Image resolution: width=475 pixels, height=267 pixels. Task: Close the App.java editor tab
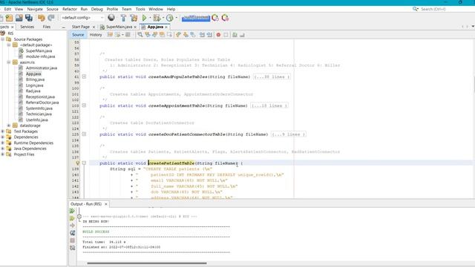click(166, 27)
